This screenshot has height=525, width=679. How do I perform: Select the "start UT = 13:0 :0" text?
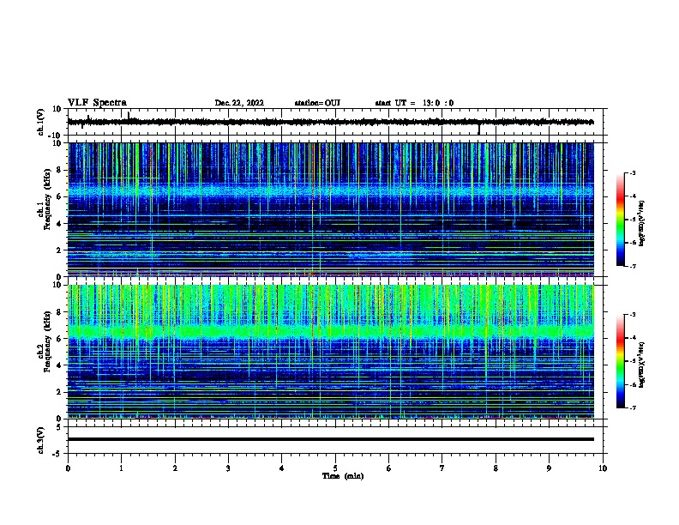[x=414, y=103]
